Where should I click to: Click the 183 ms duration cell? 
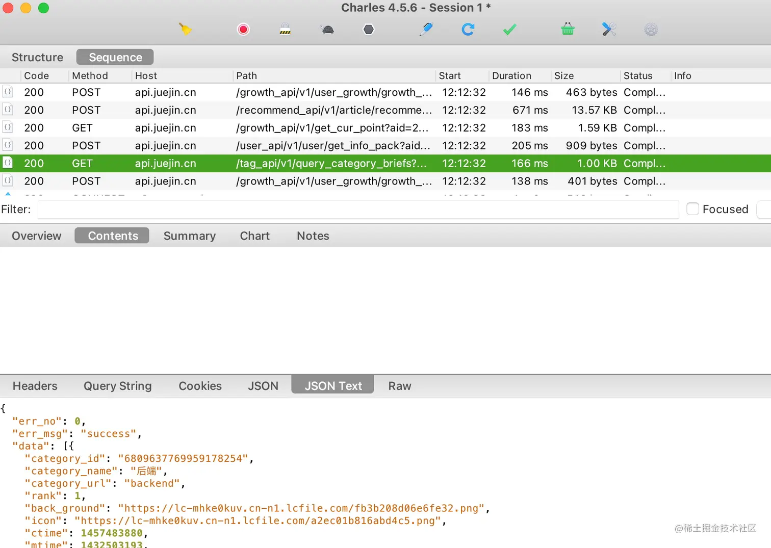point(530,128)
